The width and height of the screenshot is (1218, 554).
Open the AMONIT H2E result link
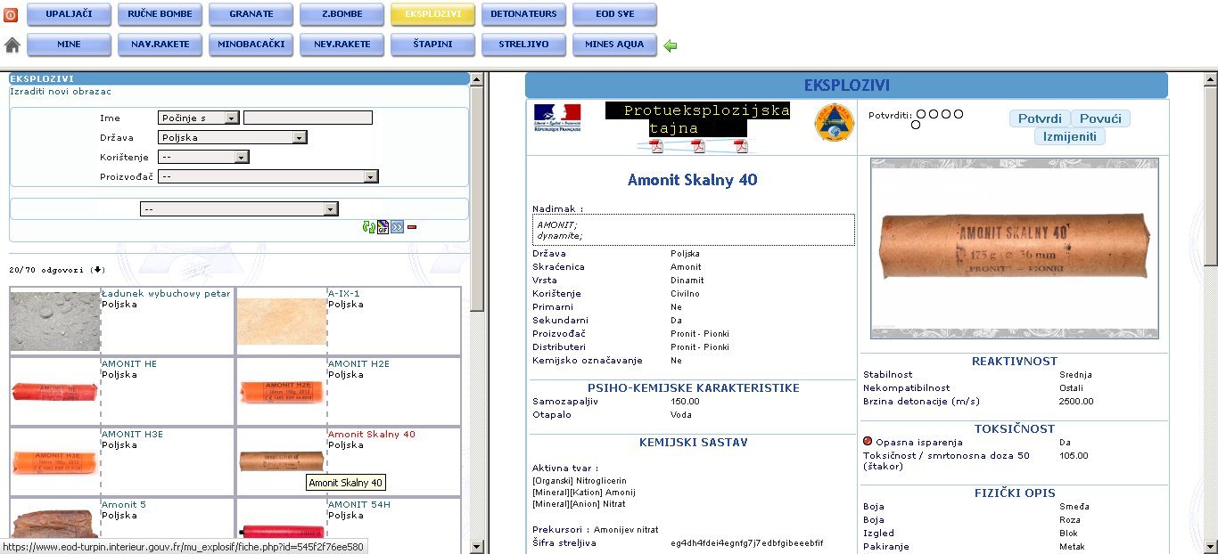click(358, 363)
